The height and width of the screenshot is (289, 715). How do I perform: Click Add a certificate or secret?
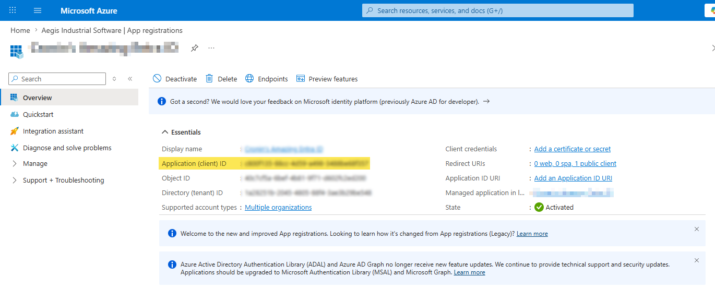(573, 149)
